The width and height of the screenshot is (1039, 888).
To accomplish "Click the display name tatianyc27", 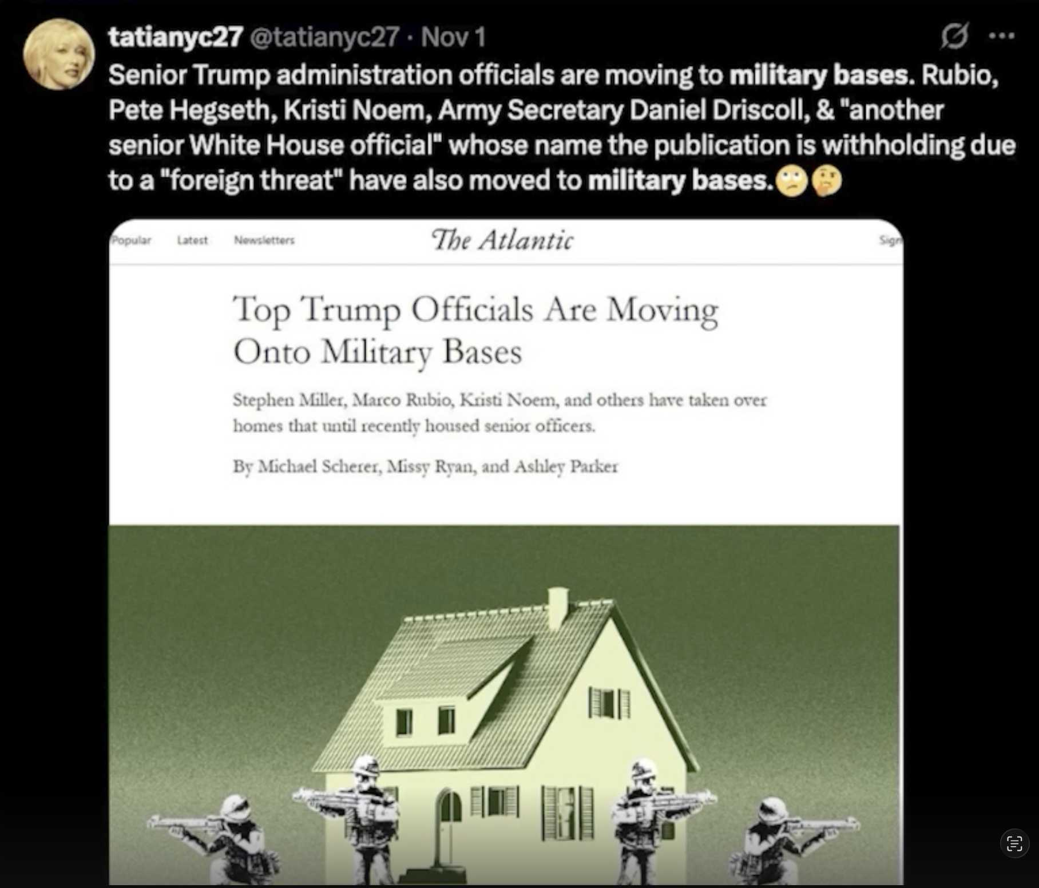I will 176,37.
